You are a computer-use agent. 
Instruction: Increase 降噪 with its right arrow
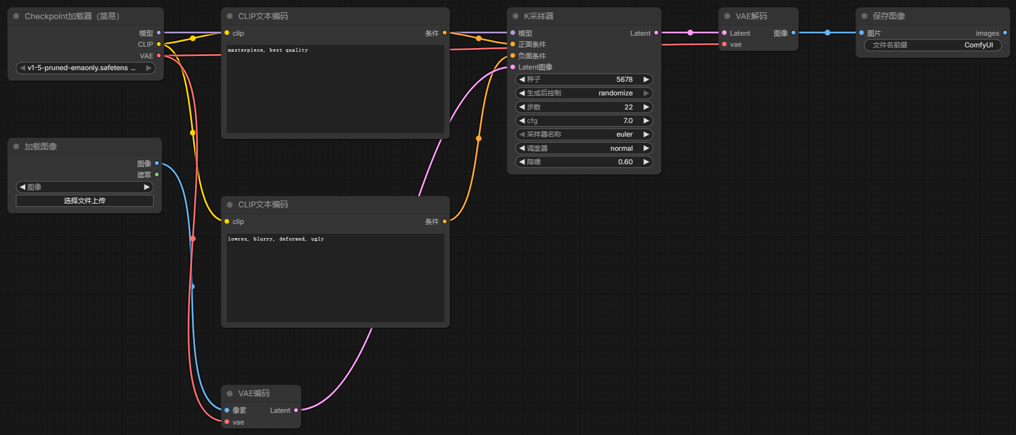(646, 162)
